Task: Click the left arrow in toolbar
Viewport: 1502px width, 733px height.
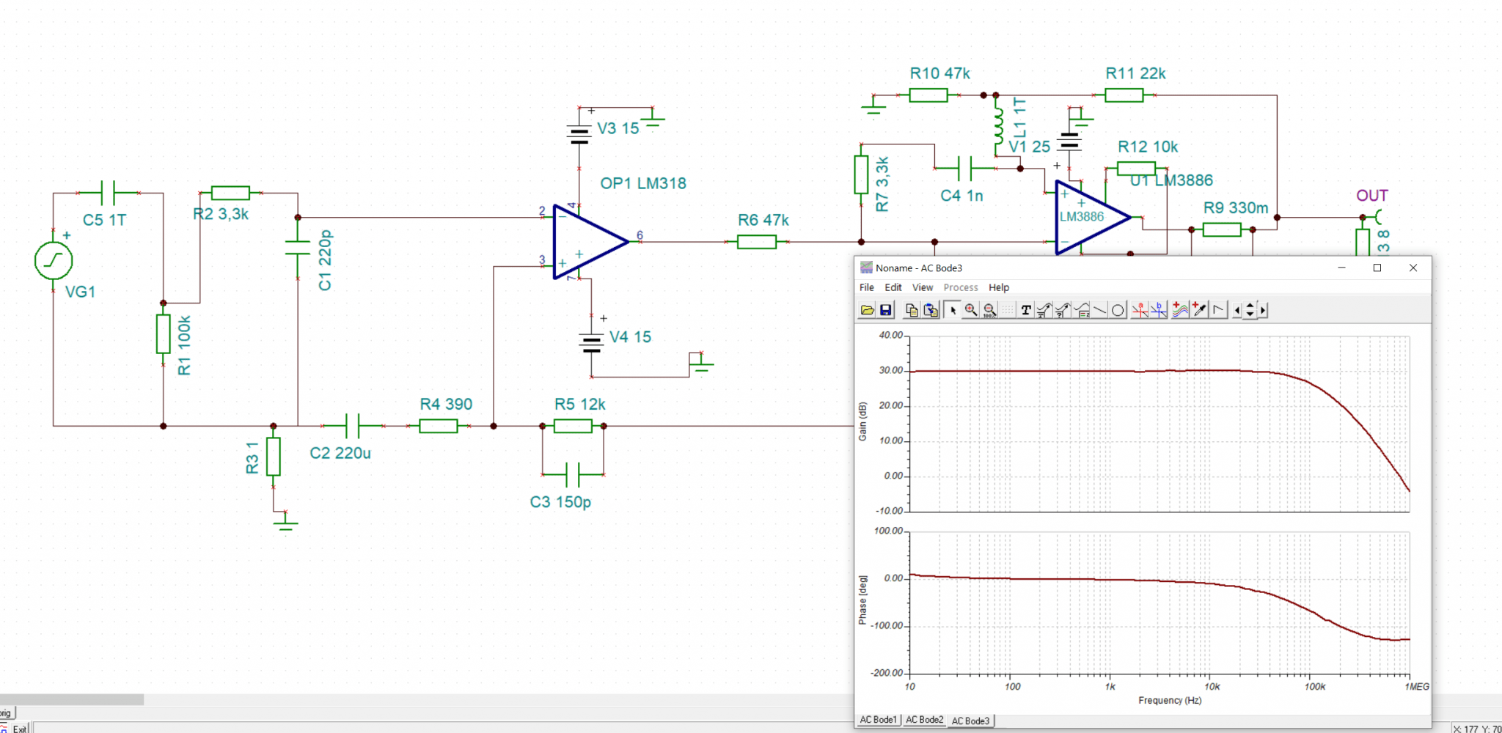Action: point(1237,310)
